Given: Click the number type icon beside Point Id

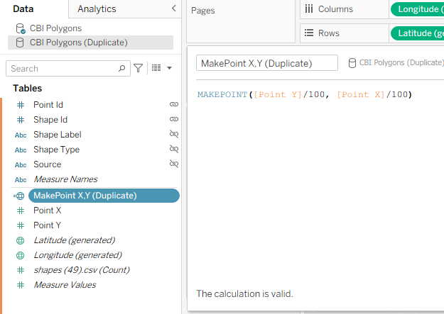Looking at the screenshot, I should 20,104.
